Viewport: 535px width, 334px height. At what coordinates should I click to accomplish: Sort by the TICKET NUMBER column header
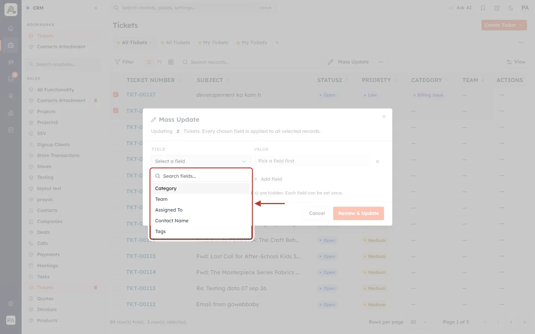click(153, 80)
